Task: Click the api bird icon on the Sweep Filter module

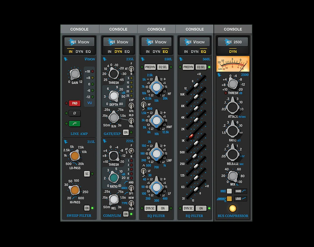Action: [65, 142]
